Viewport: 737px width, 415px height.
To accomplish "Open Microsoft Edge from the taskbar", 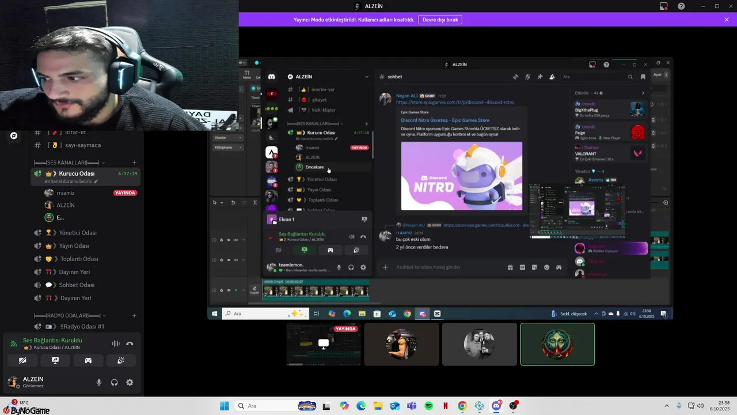I will pyautogui.click(x=361, y=406).
